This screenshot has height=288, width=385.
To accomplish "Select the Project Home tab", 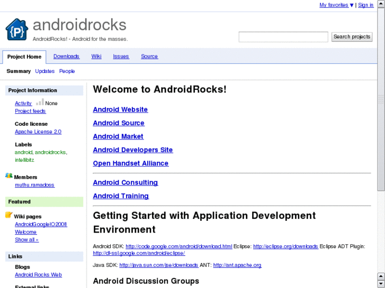I will pyautogui.click(x=24, y=57).
